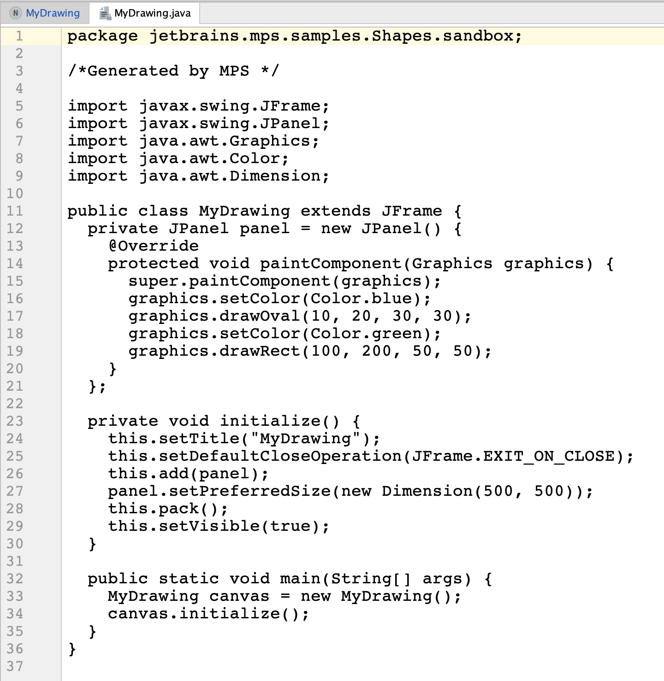Click "import javax.swing.JPanel;" line
The width and height of the screenshot is (664, 681).
(199, 123)
